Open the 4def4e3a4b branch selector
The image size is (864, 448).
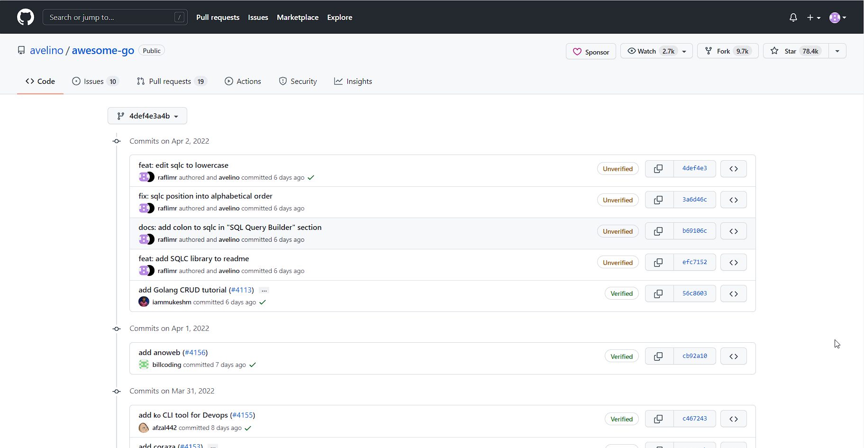(x=147, y=116)
